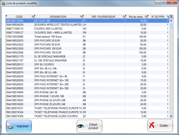Select the Ticket premium 150 Euros row

coord(87,37)
